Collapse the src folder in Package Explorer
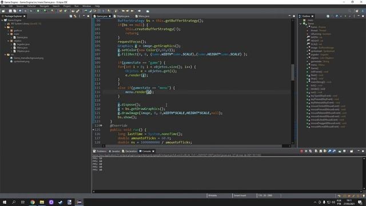This screenshot has height=206, width=366. [x=5, y=27]
